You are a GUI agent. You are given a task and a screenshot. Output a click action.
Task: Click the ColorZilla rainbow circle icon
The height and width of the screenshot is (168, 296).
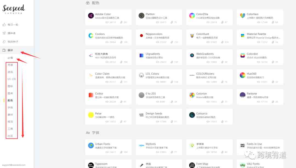(x=192, y=16)
